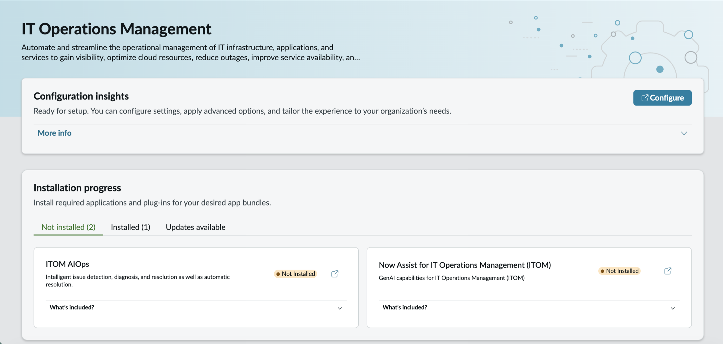Click the More info link text
This screenshot has width=723, height=344.
point(54,133)
